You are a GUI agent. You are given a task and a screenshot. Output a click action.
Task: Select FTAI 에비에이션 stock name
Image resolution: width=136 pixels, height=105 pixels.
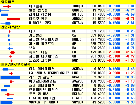pyautogui.click(x=42, y=98)
